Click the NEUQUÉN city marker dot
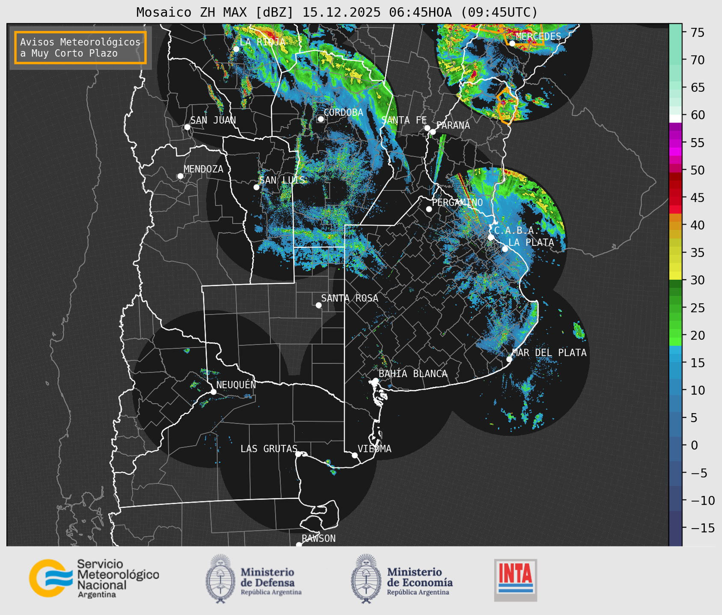Screen dimensions: 722x615 (x=213, y=392)
